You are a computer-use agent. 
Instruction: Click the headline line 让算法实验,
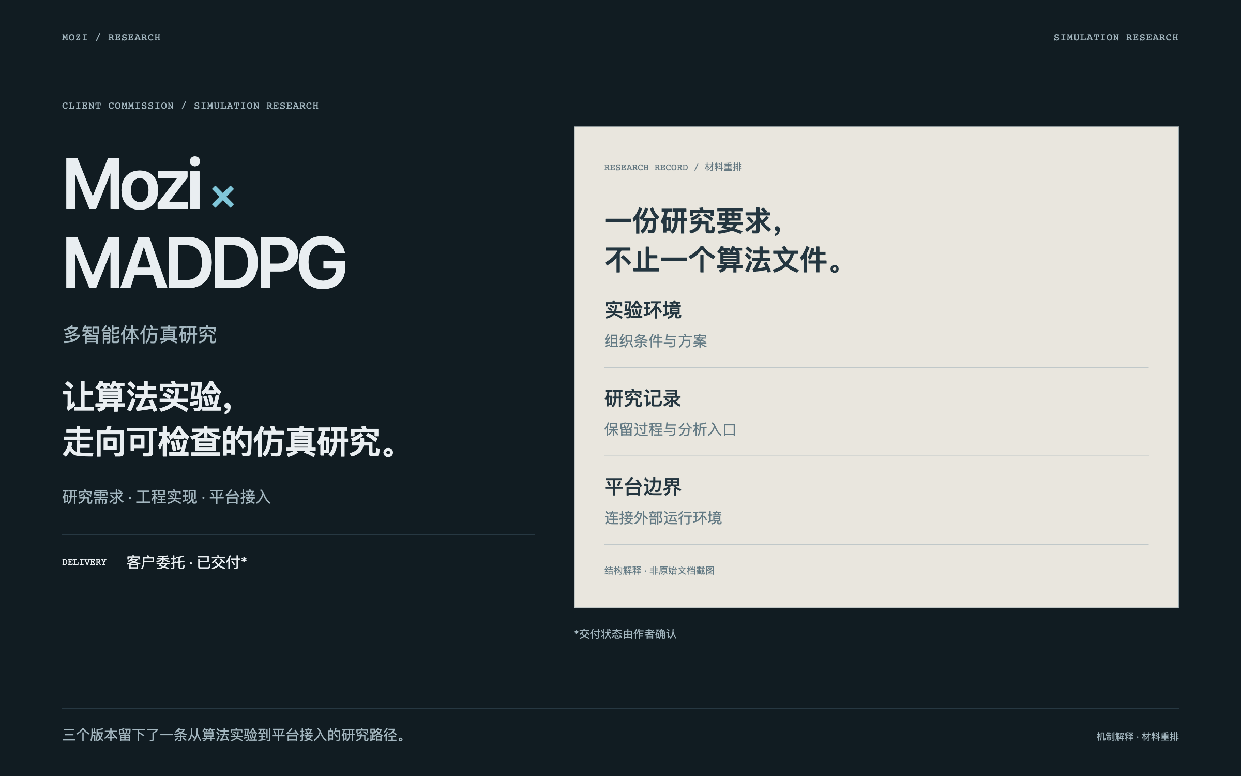147,397
